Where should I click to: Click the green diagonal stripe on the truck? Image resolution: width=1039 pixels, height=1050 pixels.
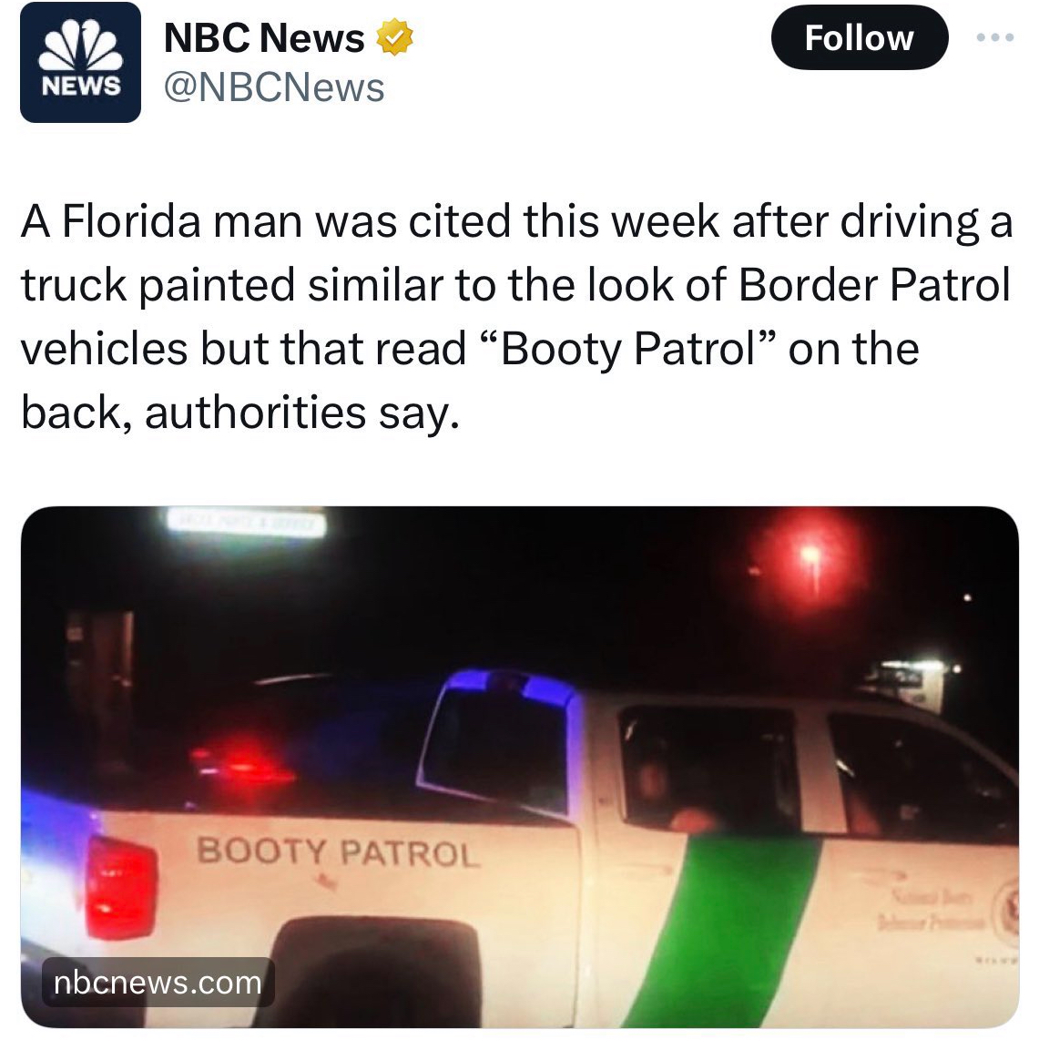724,931
